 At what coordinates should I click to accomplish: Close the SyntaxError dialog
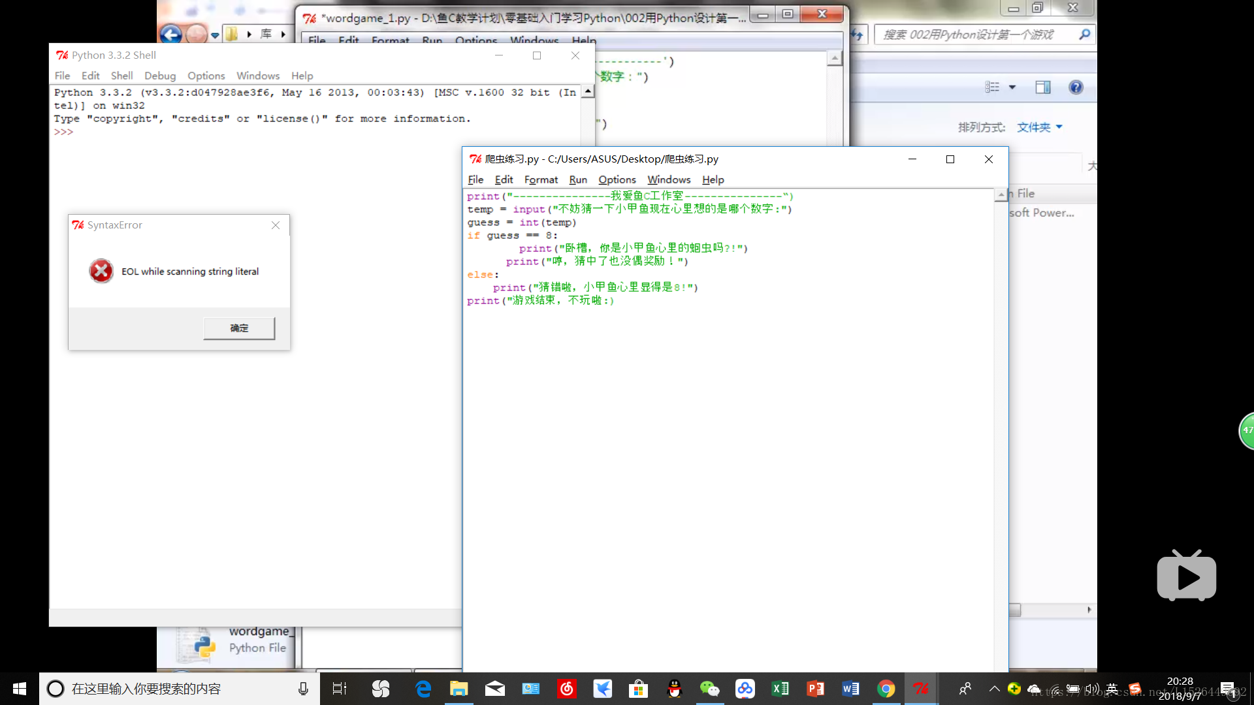(x=276, y=225)
